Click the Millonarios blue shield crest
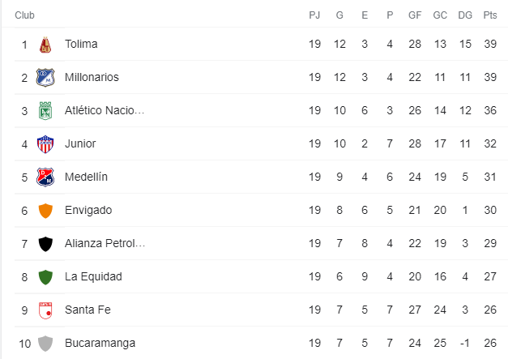The image size is (508, 359). (x=45, y=78)
